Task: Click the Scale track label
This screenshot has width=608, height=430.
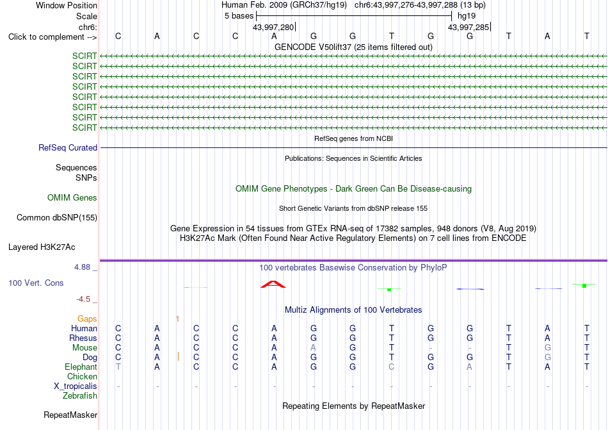Action: 86,16
